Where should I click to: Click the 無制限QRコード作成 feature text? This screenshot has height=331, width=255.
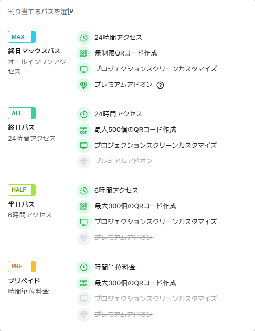click(x=126, y=53)
